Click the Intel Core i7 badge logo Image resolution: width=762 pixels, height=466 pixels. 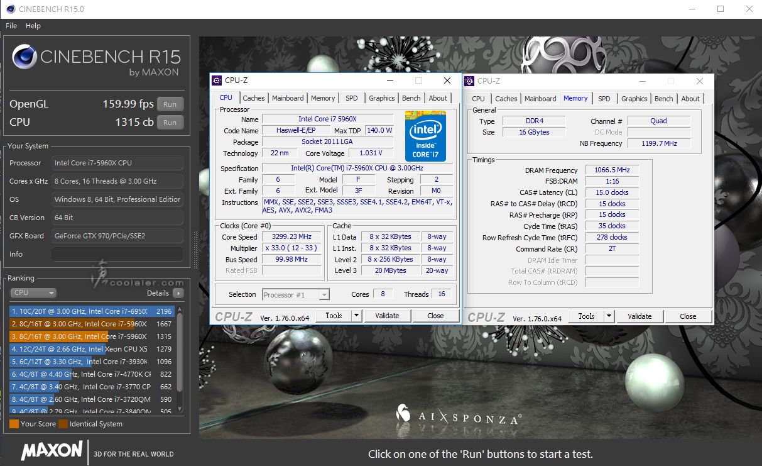(425, 136)
